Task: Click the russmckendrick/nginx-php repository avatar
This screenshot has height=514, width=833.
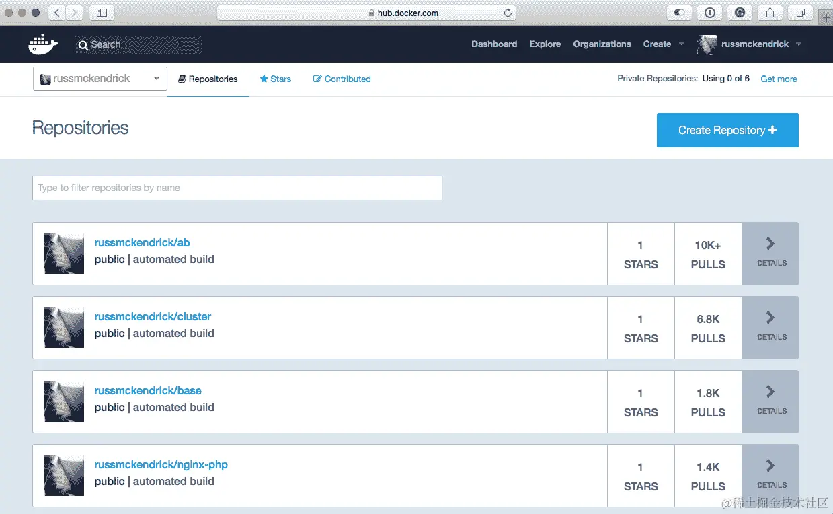Action: (64, 476)
